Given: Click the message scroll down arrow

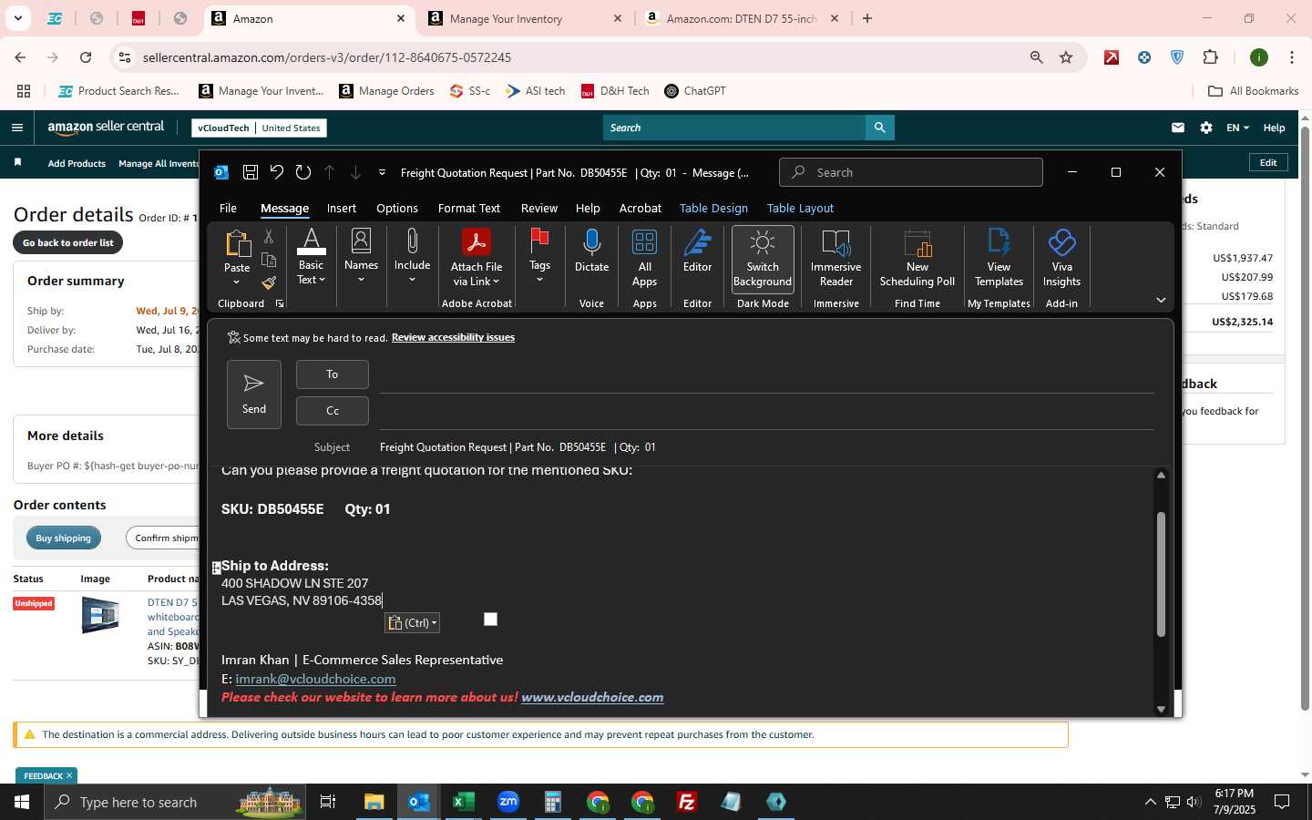Looking at the screenshot, I should tap(1161, 709).
